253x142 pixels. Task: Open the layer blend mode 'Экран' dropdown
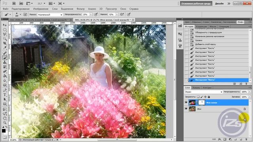(x=204, y=92)
